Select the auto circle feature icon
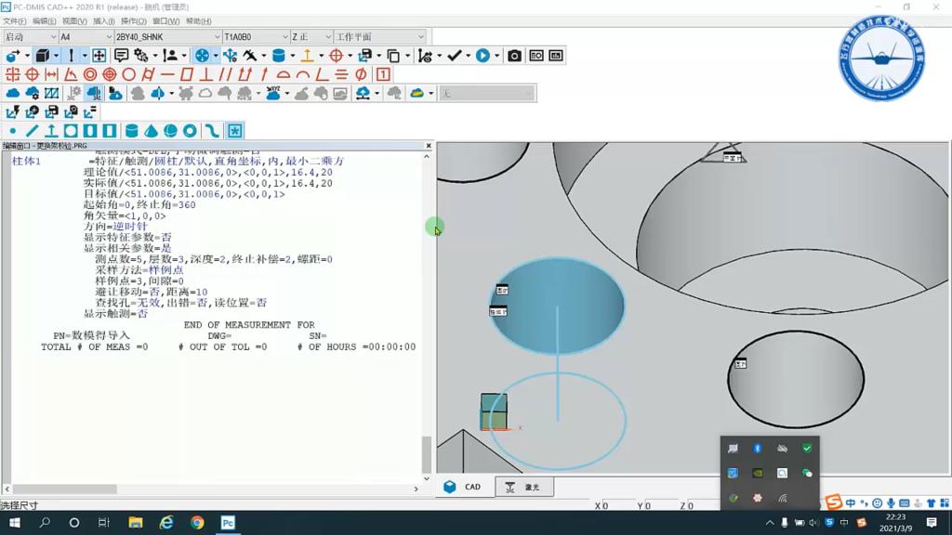 point(71,130)
